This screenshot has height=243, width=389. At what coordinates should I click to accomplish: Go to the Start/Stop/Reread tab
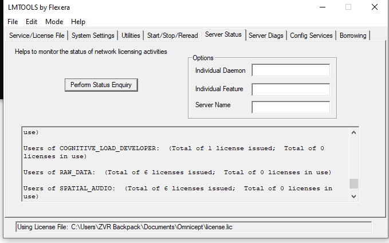(x=172, y=36)
